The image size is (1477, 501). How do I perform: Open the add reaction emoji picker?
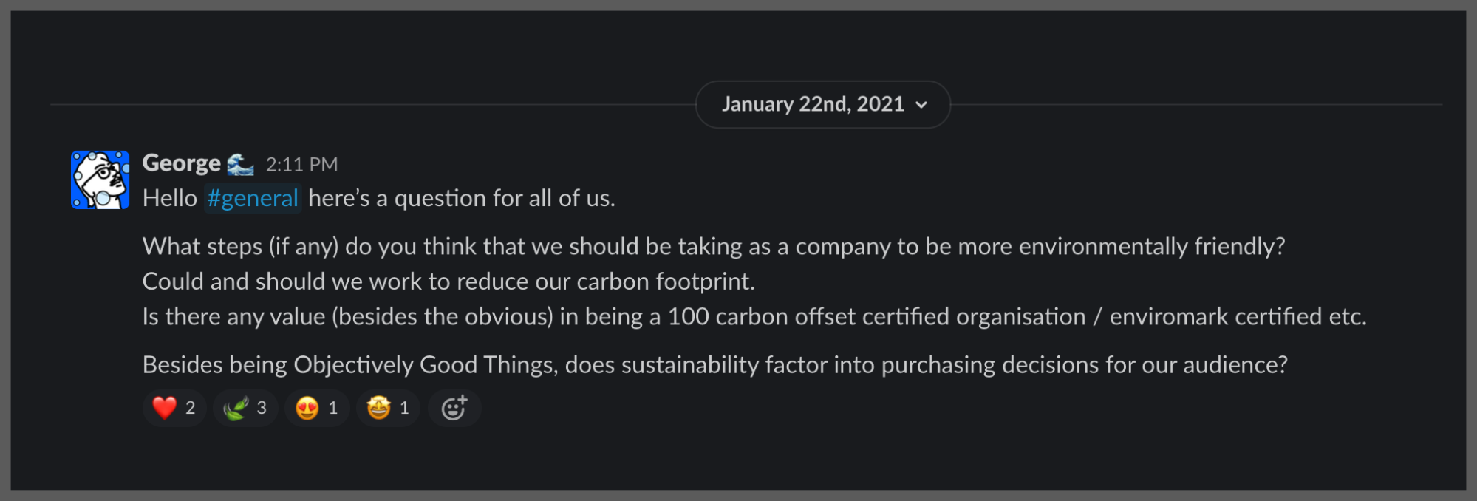point(454,408)
